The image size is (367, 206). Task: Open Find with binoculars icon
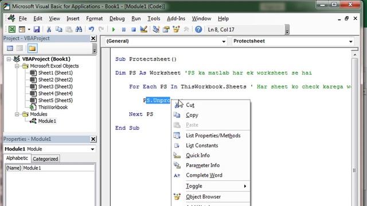[79, 29]
